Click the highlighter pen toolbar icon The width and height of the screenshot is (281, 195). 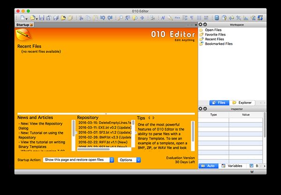(170, 18)
